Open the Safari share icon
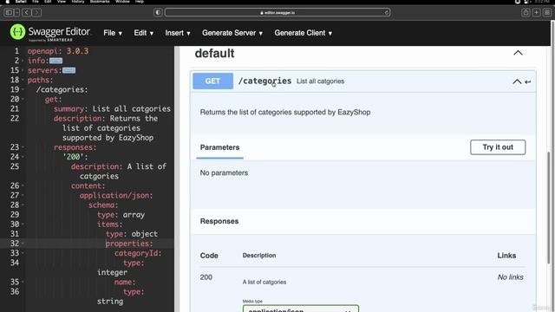Image resolution: width=555 pixels, height=312 pixels. click(526, 12)
